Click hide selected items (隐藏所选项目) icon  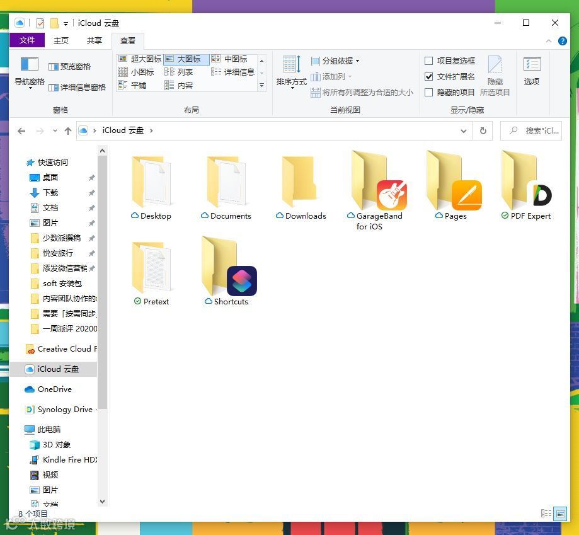coord(495,64)
